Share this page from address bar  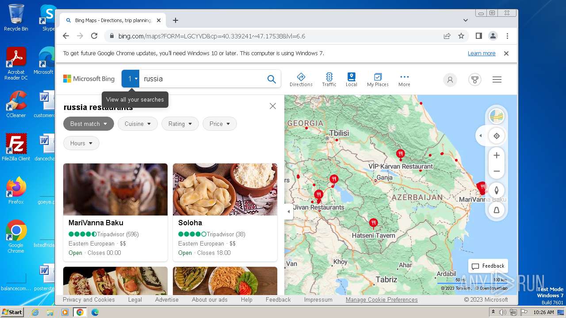tap(447, 36)
